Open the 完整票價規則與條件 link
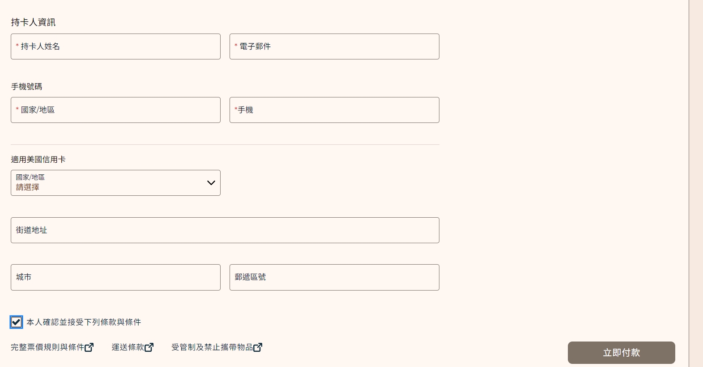Viewport: 703px width, 367px height. (47, 347)
